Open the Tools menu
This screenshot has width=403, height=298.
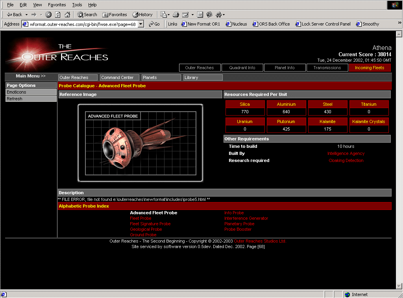pos(77,5)
